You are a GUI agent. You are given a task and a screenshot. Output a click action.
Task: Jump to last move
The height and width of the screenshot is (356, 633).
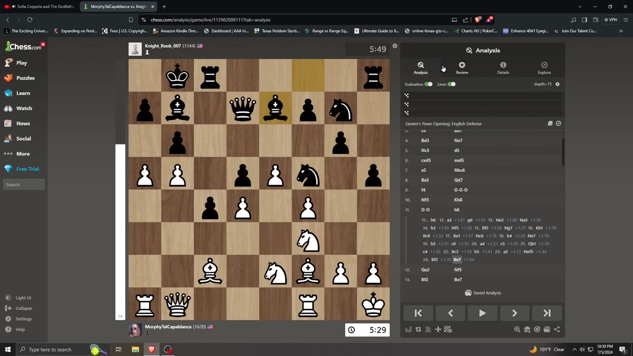(547, 313)
